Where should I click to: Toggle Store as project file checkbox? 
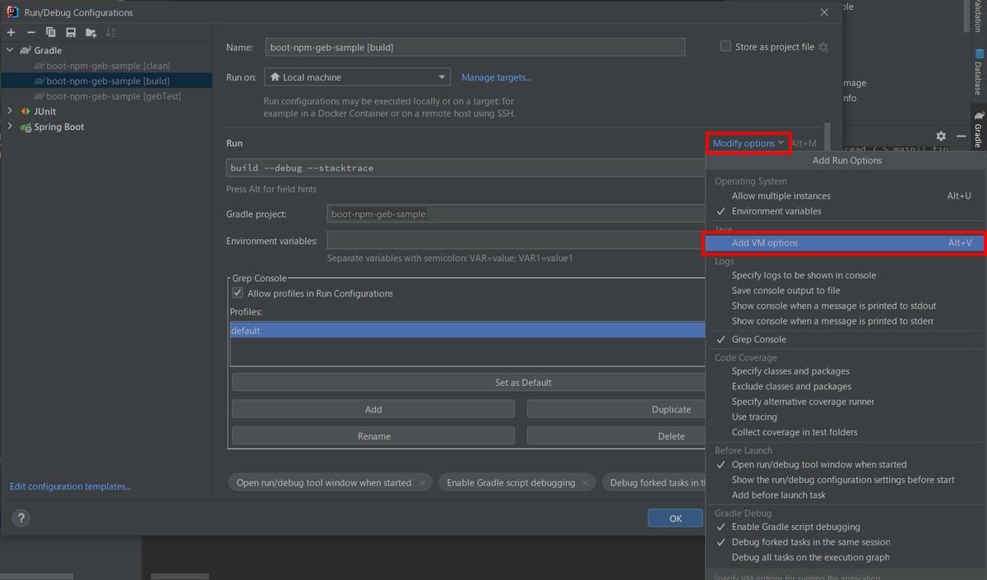[x=725, y=47]
